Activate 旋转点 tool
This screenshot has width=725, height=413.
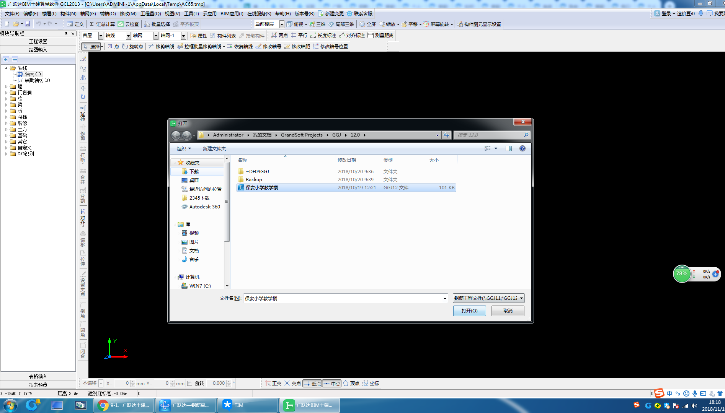coord(132,46)
